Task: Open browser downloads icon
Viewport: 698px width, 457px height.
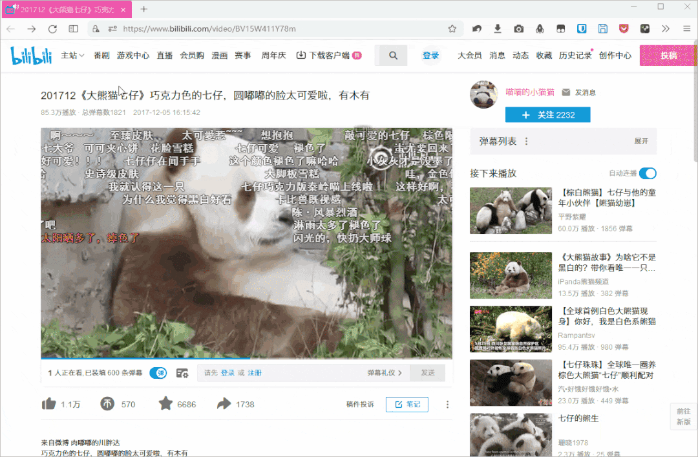Action: pyautogui.click(x=498, y=29)
